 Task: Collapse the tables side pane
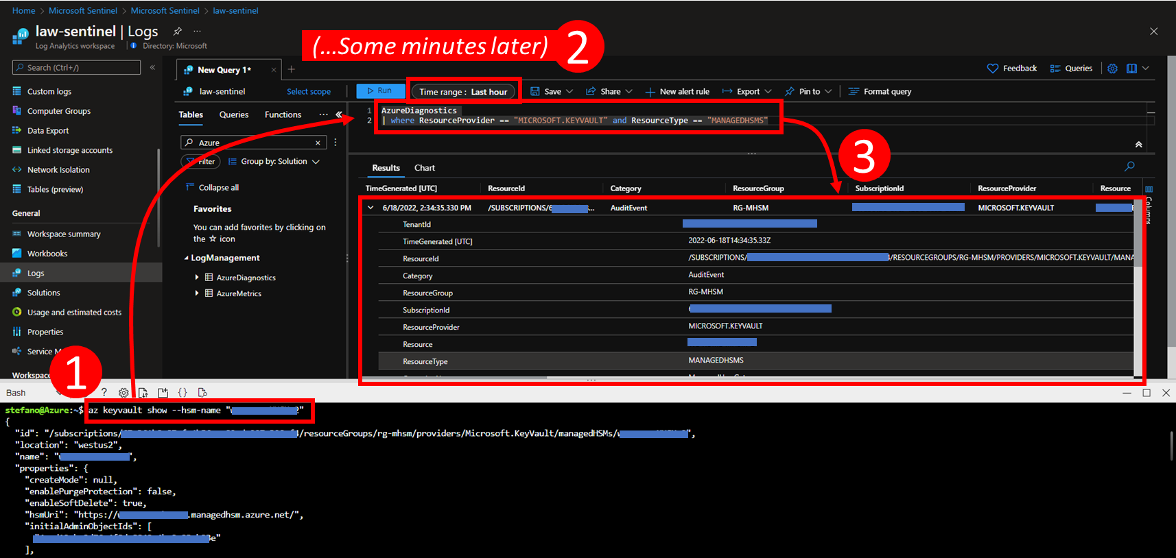click(339, 114)
